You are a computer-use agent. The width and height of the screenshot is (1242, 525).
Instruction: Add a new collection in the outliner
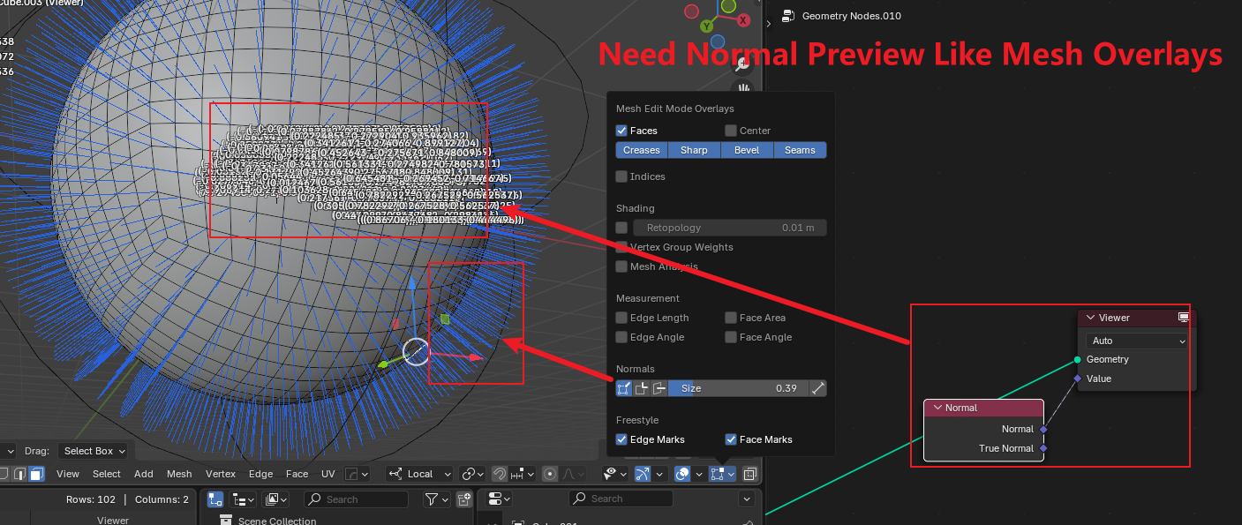click(x=463, y=499)
